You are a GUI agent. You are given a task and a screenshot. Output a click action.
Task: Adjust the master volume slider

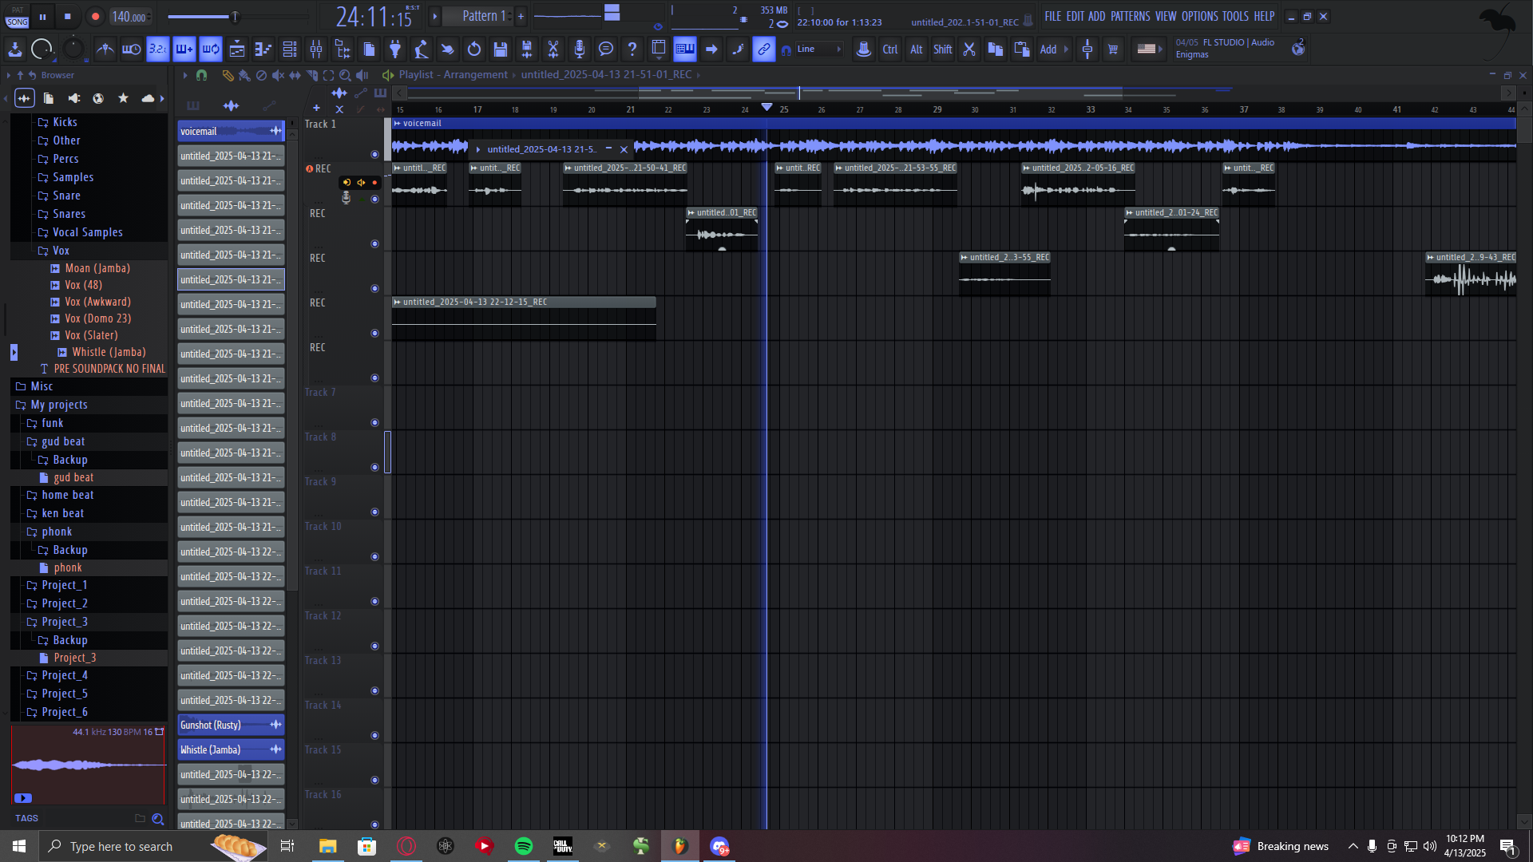click(235, 17)
